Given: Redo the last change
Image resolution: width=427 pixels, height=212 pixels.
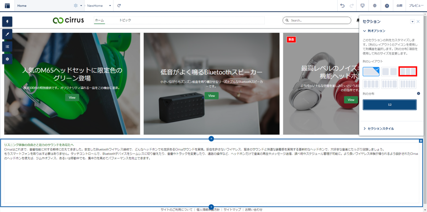Looking at the screenshot, I should click(x=352, y=6).
